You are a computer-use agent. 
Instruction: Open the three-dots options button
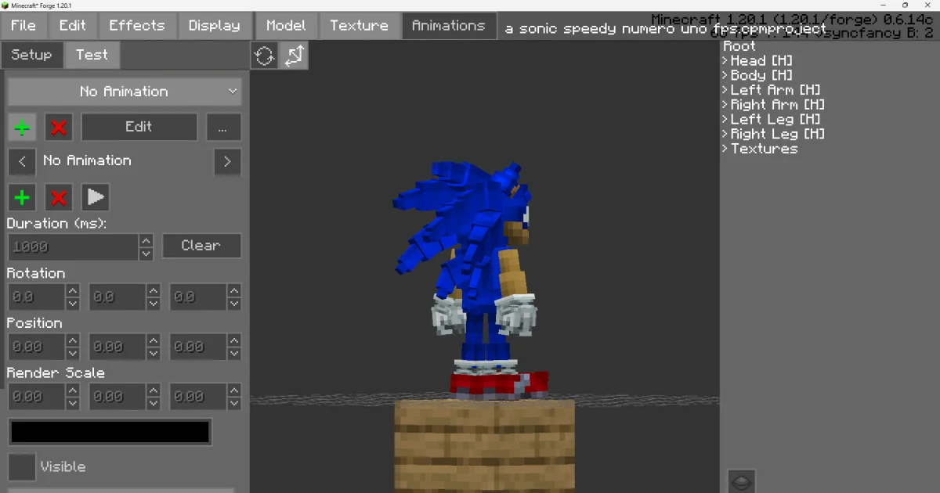(x=223, y=127)
